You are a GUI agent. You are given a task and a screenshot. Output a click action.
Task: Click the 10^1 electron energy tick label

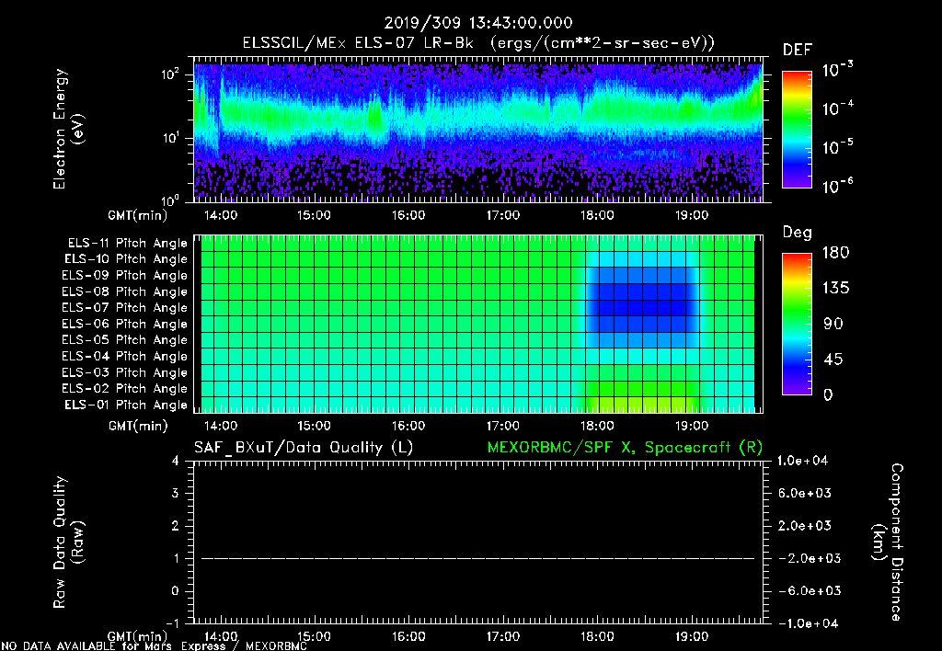[x=170, y=138]
